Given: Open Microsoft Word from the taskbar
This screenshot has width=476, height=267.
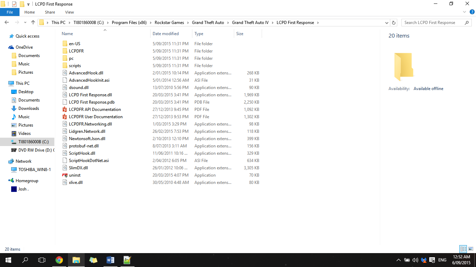Looking at the screenshot, I should [x=110, y=260].
